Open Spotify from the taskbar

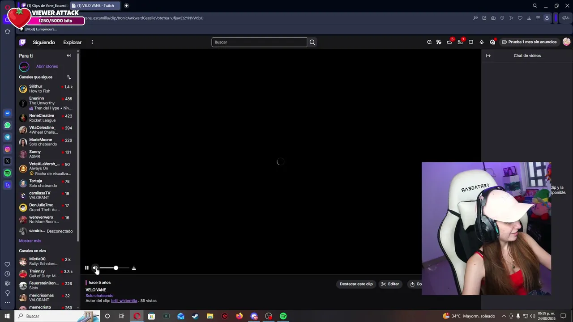coord(283,316)
